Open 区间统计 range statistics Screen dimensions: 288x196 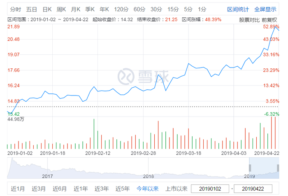coord(238,9)
